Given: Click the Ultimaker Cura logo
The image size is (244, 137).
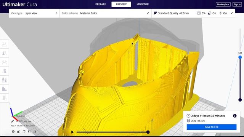Looking at the screenshot, I should click(x=19, y=4).
